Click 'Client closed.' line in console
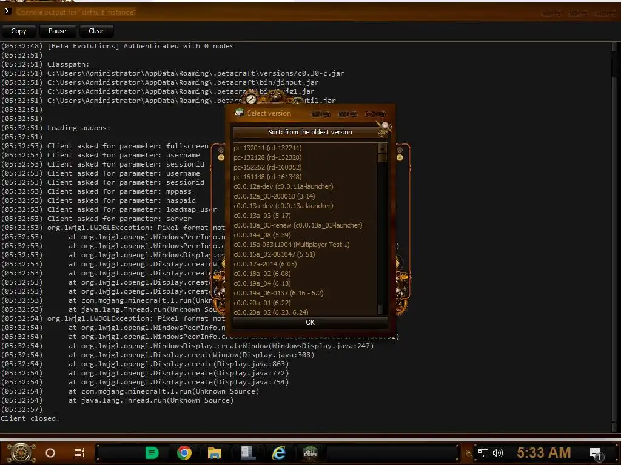The image size is (621, 465). coord(30,418)
